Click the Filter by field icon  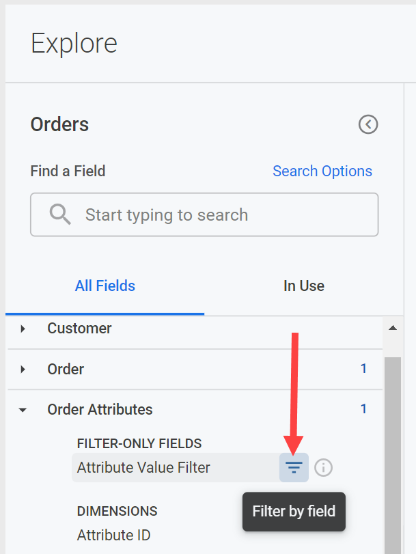click(x=294, y=467)
